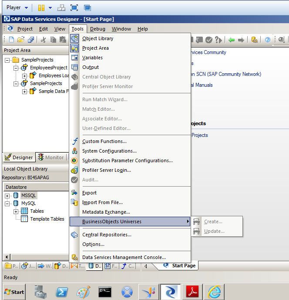Image resolution: width=289 pixels, height=300 pixels.
Task: Expand the Employees Load job node
Action: pos(24,76)
